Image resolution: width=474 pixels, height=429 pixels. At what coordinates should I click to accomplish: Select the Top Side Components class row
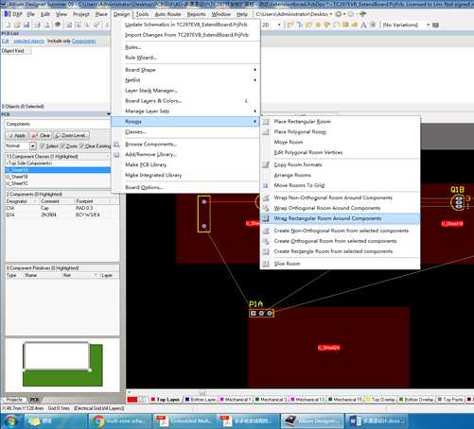58,163
